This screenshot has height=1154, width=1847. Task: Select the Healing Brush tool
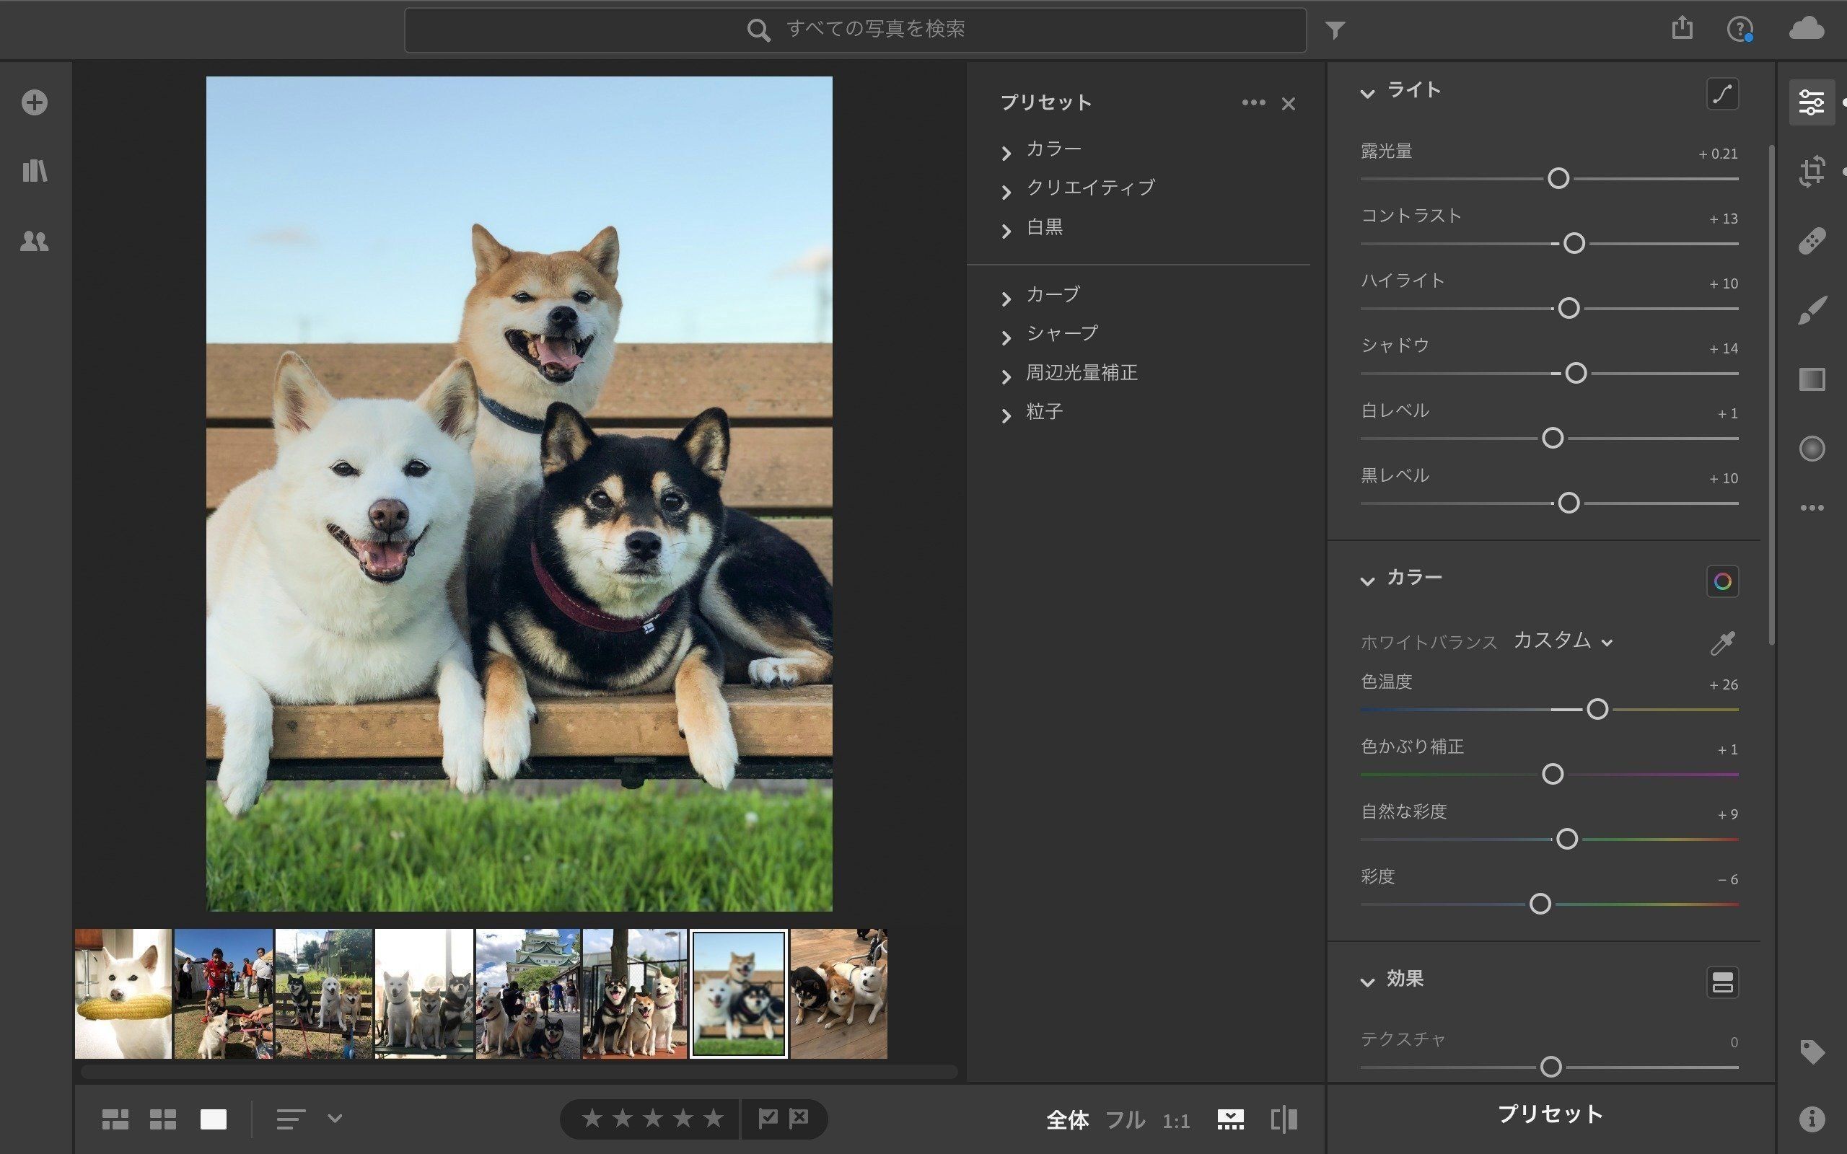1812,241
